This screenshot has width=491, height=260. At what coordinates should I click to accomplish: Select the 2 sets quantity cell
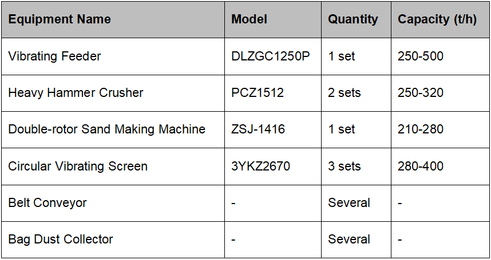coord(345,93)
